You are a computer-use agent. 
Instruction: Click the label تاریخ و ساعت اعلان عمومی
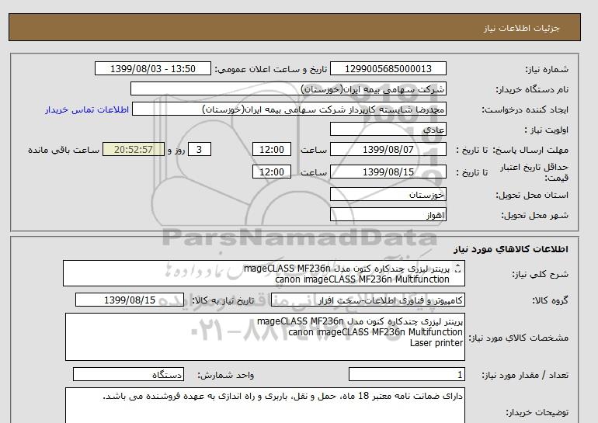tap(271, 69)
